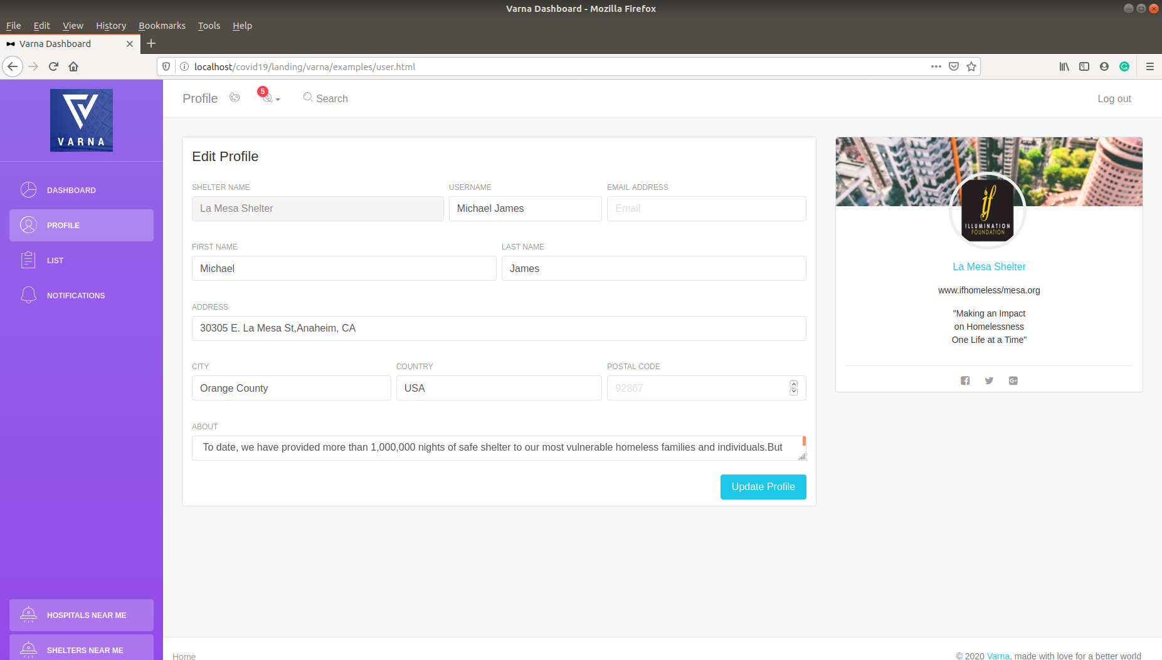Open Notifications from the sidebar

(x=82, y=295)
